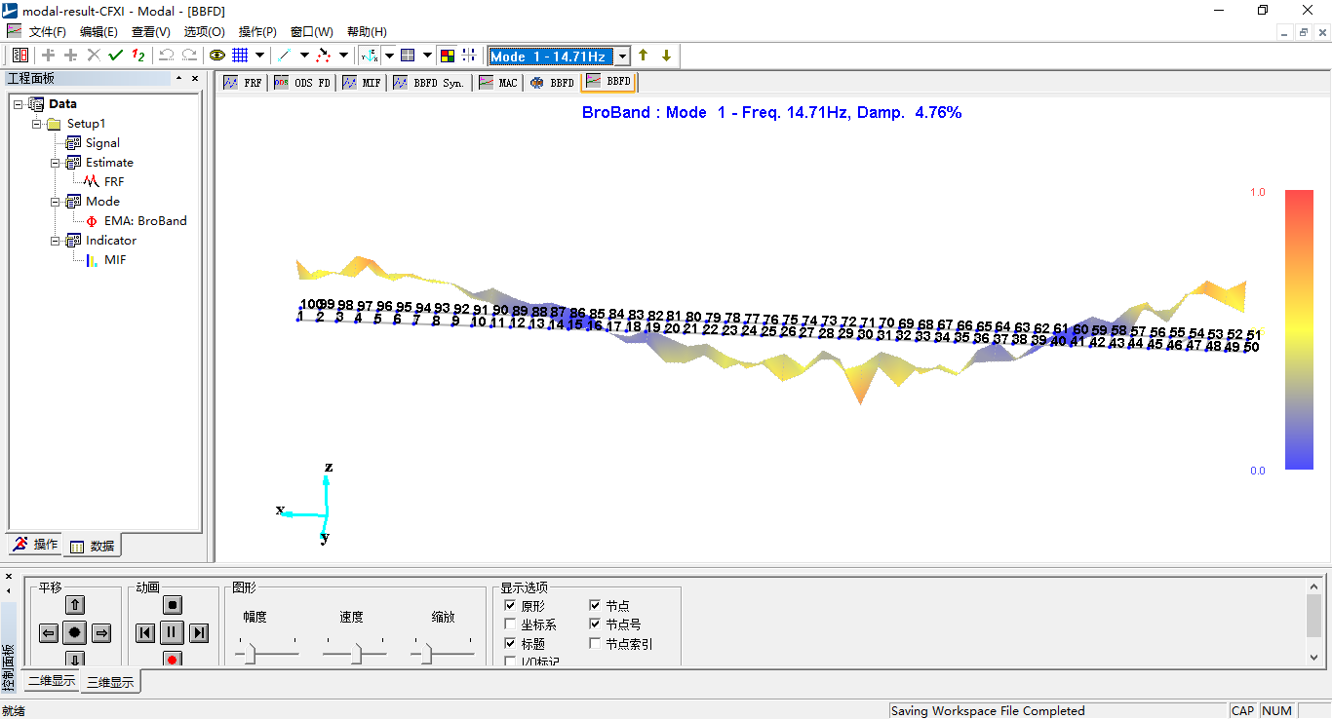This screenshot has width=1332, height=719.
Task: Click the eye view icon in toolbar
Action: pos(216,56)
